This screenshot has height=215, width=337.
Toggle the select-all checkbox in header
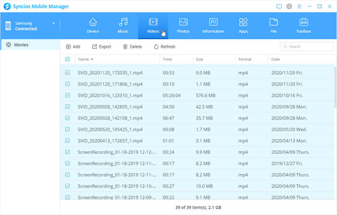point(67,59)
